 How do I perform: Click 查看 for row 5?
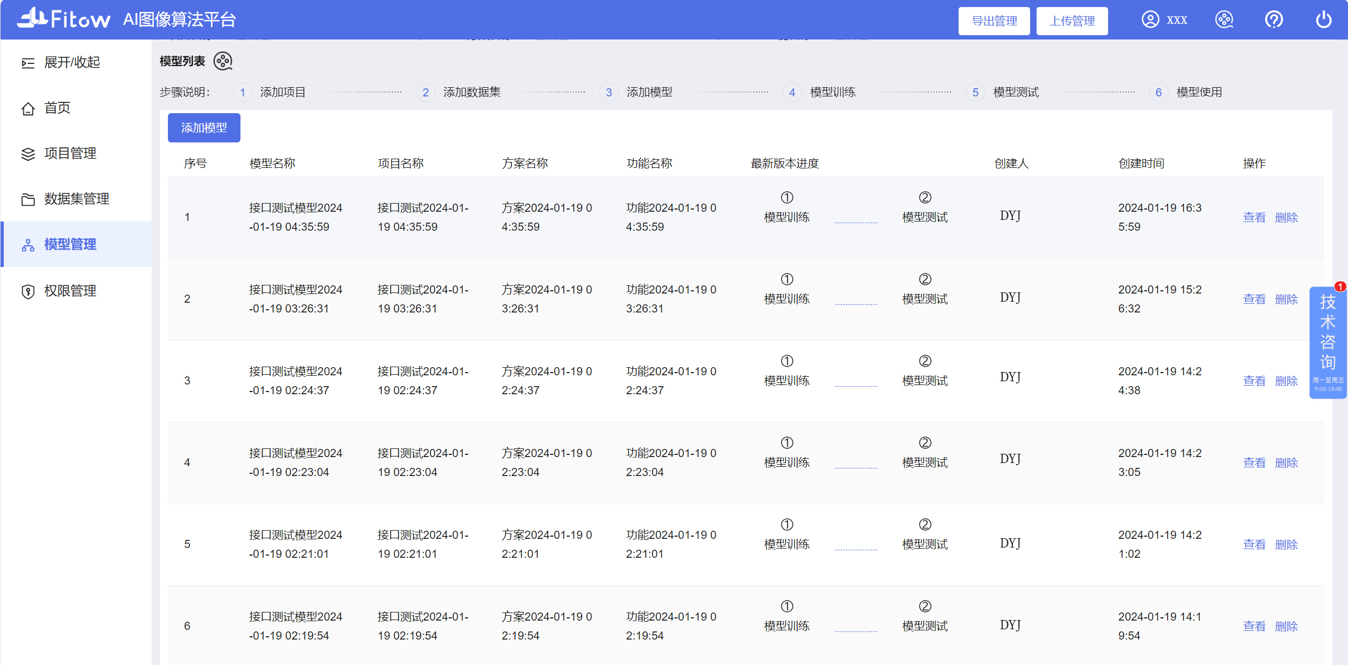pos(1254,544)
